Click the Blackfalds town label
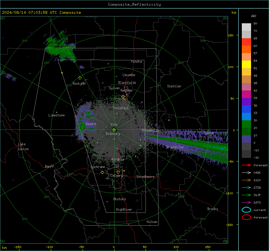This screenshot has height=251, width=269. [127, 83]
